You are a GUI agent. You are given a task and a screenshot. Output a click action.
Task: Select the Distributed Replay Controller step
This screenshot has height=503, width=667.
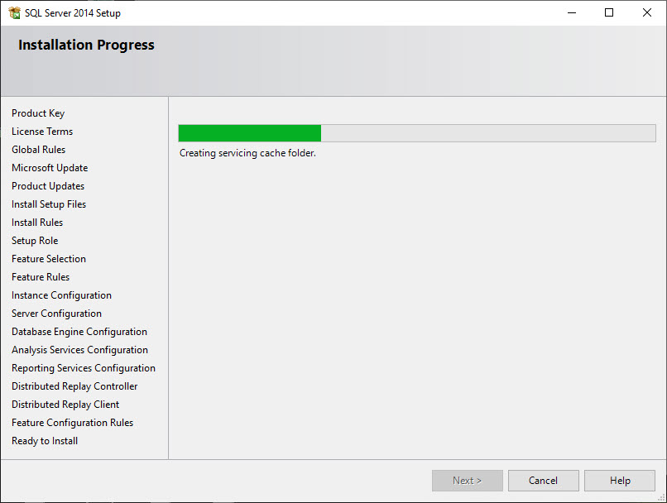[74, 386]
